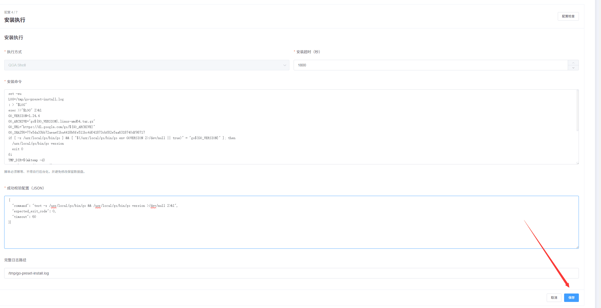Click the "command" line in JSON config

95,206
